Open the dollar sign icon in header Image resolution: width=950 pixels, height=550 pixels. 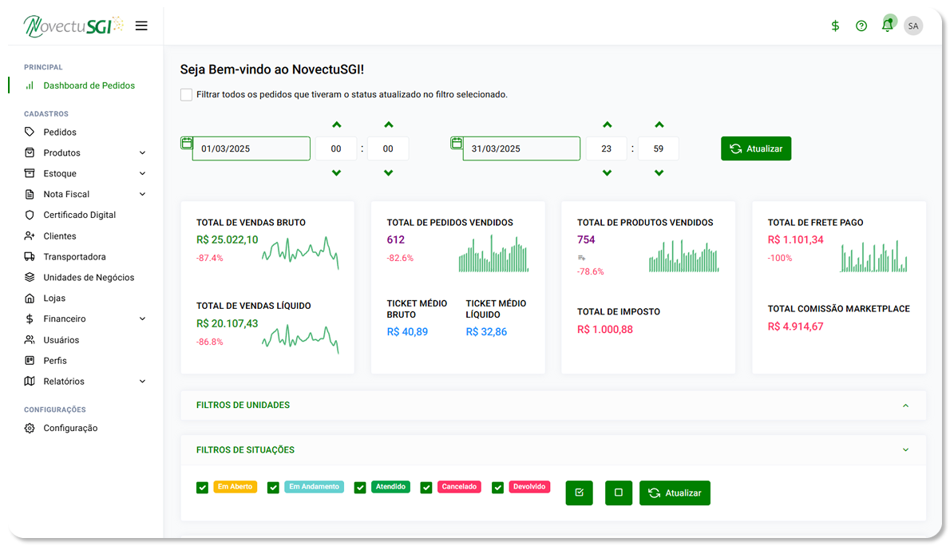click(x=835, y=26)
